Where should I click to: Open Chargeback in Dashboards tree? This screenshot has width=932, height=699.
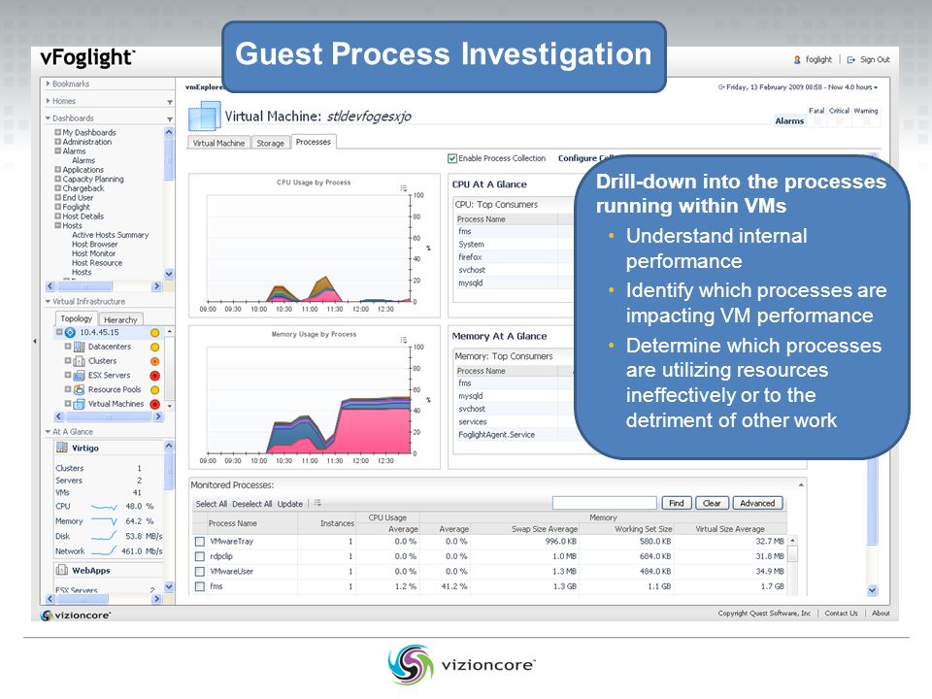(x=83, y=188)
